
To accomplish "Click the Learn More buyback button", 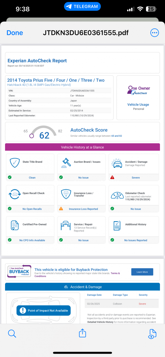I will (x=142, y=272).
